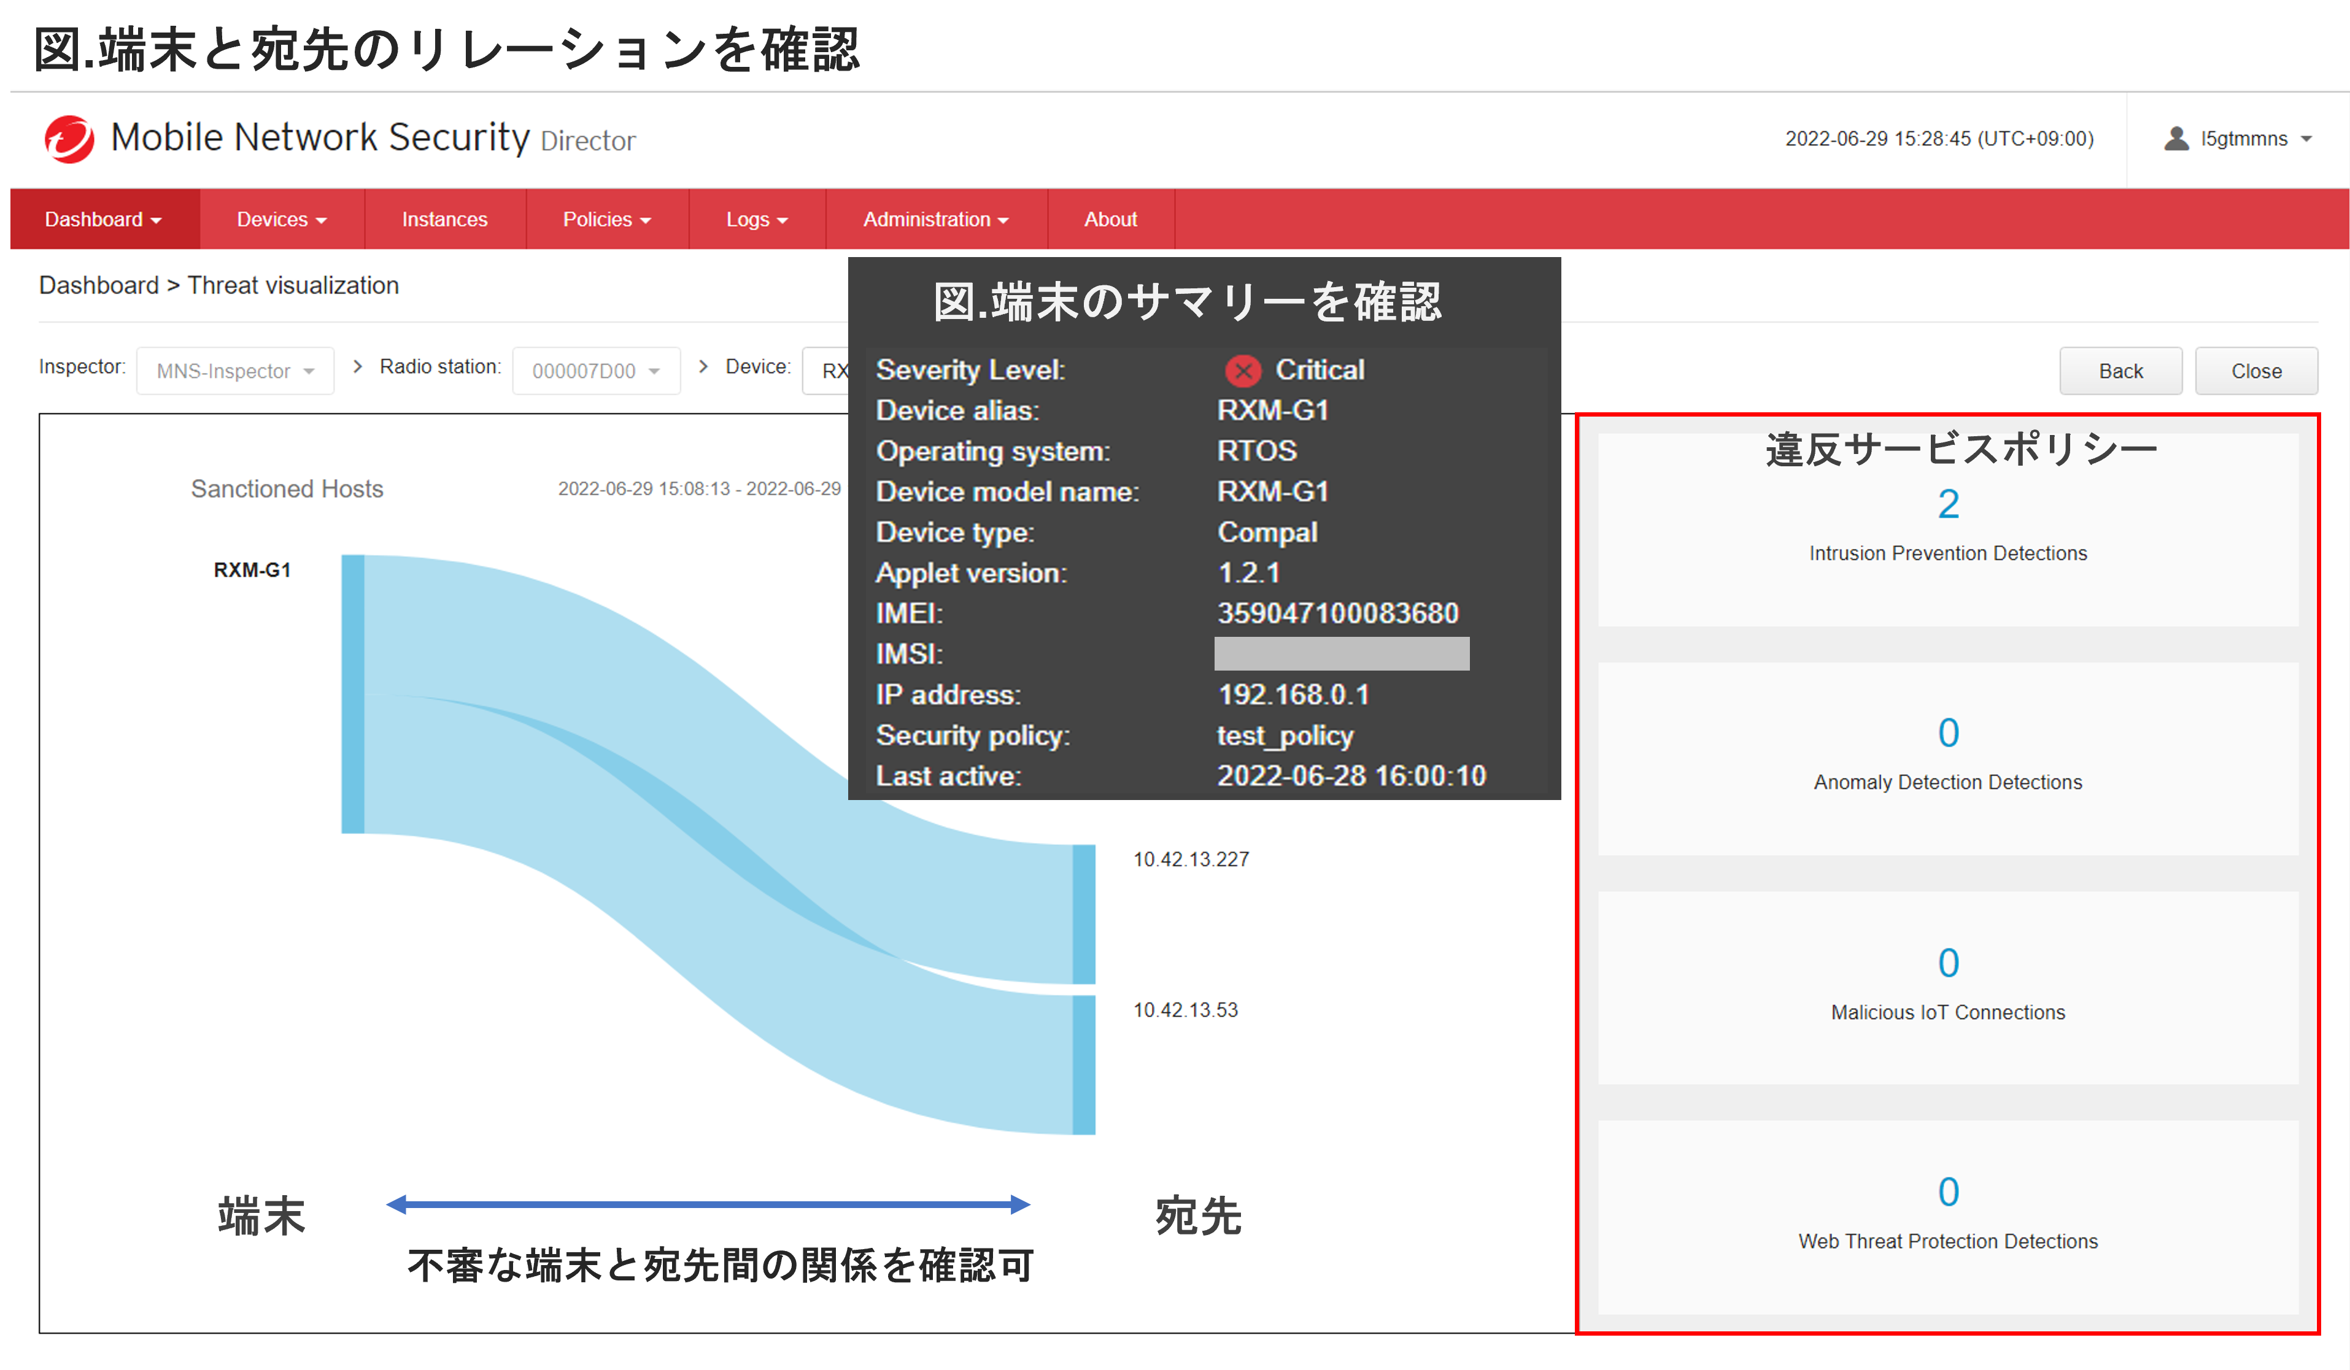Screen dimensions: 2350x1370
Task: Go to the Instances page
Action: 444,219
